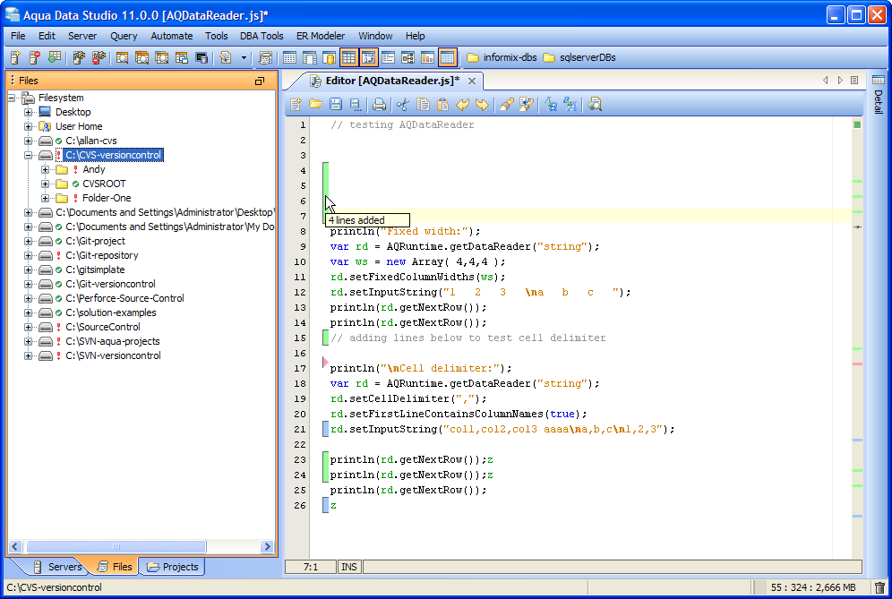
Task: Open the informix-dbs bookmark folder
Action: 502,57
